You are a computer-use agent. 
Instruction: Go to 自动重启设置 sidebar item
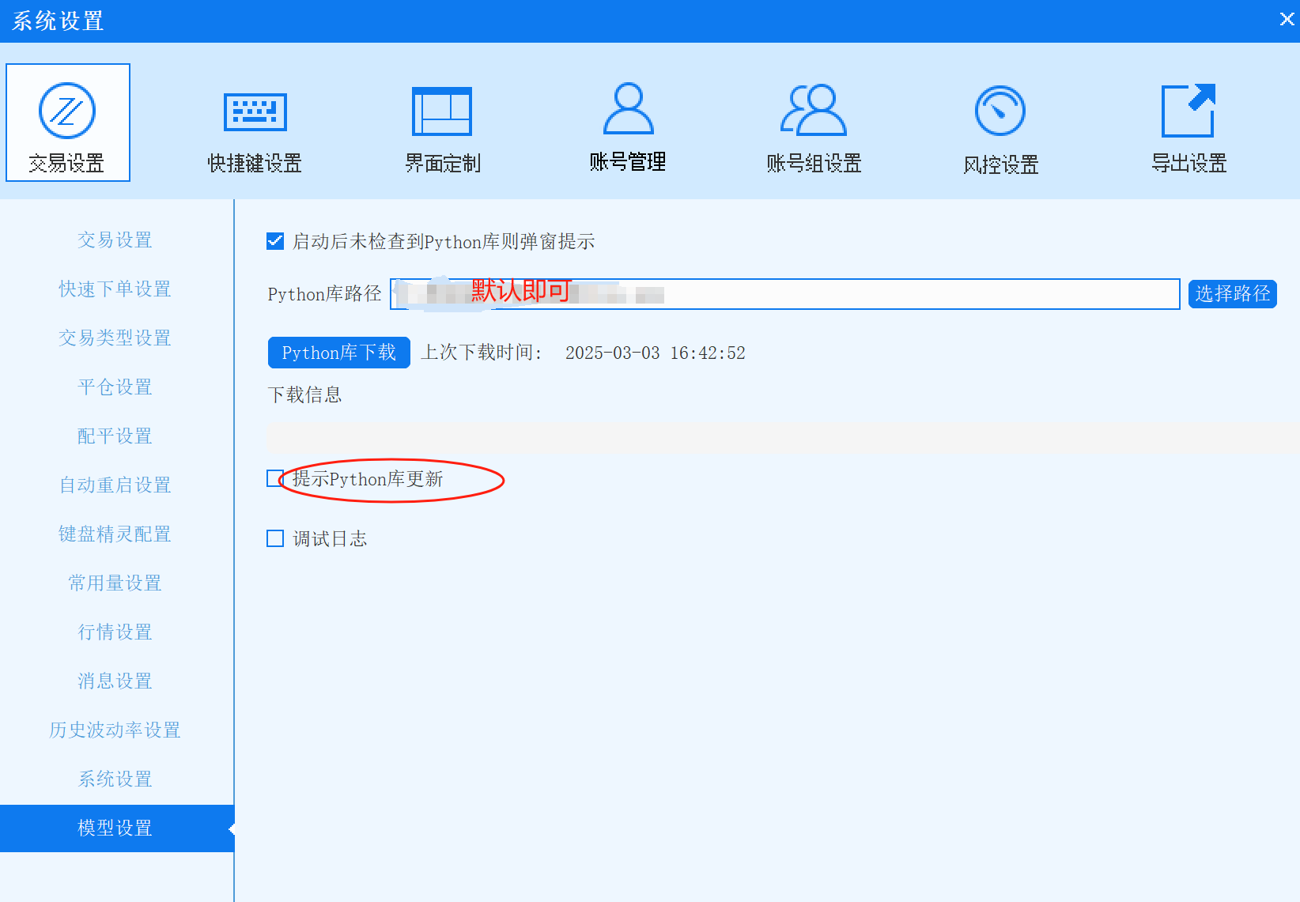115,485
